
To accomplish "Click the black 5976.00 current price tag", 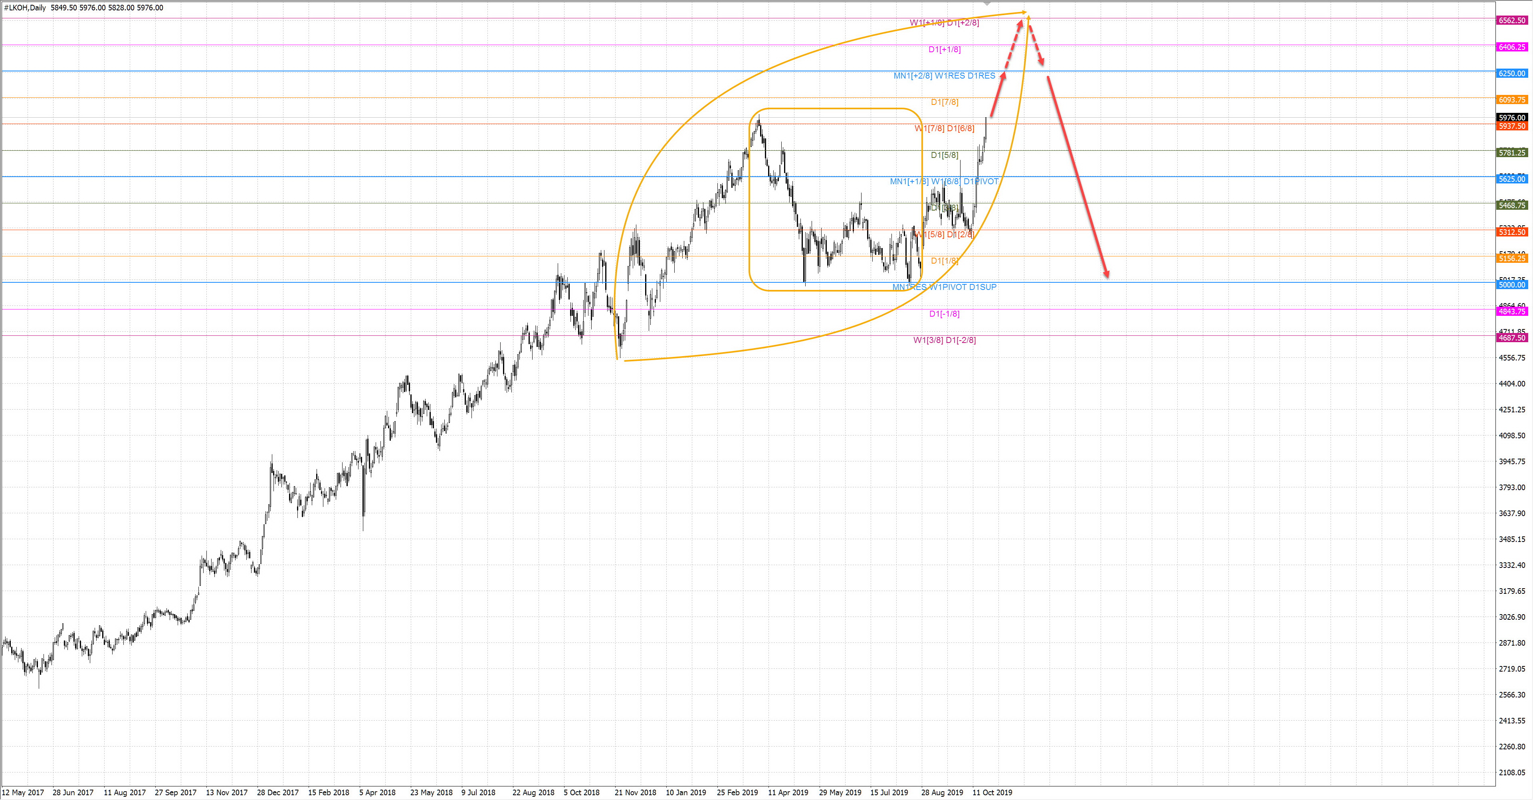I will point(1511,118).
